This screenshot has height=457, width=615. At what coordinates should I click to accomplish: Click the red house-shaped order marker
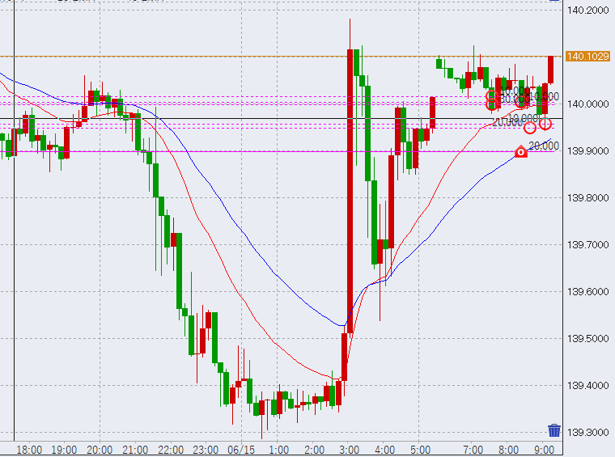(x=521, y=152)
